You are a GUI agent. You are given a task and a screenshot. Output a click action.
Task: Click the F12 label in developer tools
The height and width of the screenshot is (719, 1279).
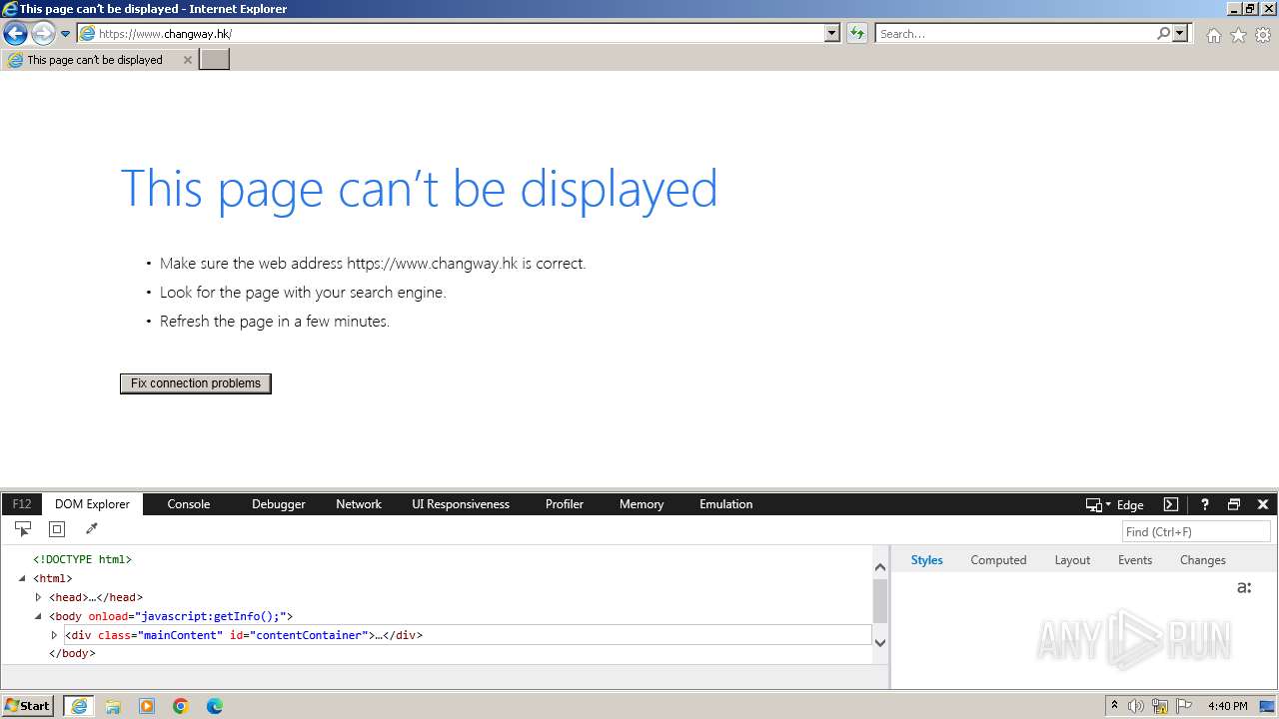pos(22,504)
